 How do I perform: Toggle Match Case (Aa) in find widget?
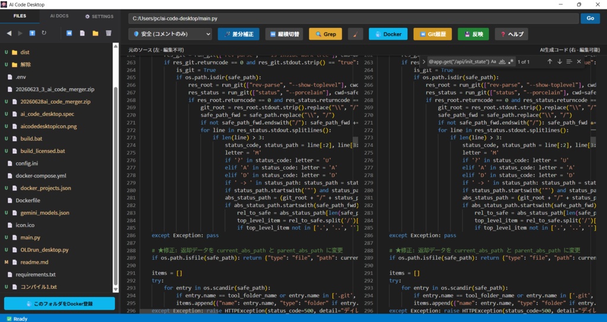tap(493, 62)
